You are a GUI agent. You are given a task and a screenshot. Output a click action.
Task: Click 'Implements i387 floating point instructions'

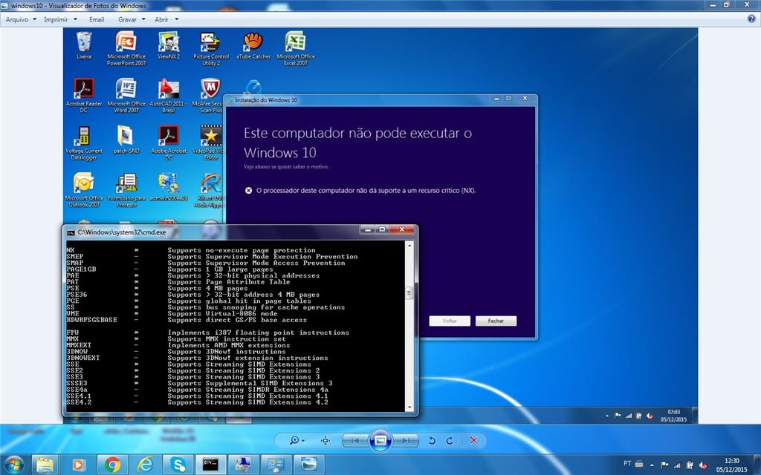(x=258, y=332)
